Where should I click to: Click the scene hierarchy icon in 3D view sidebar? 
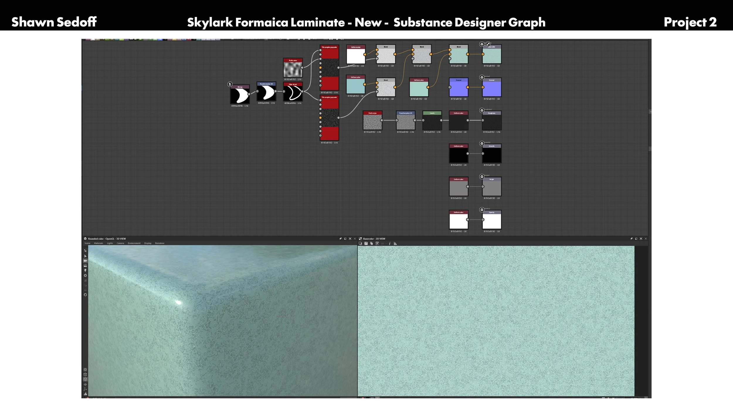85,251
